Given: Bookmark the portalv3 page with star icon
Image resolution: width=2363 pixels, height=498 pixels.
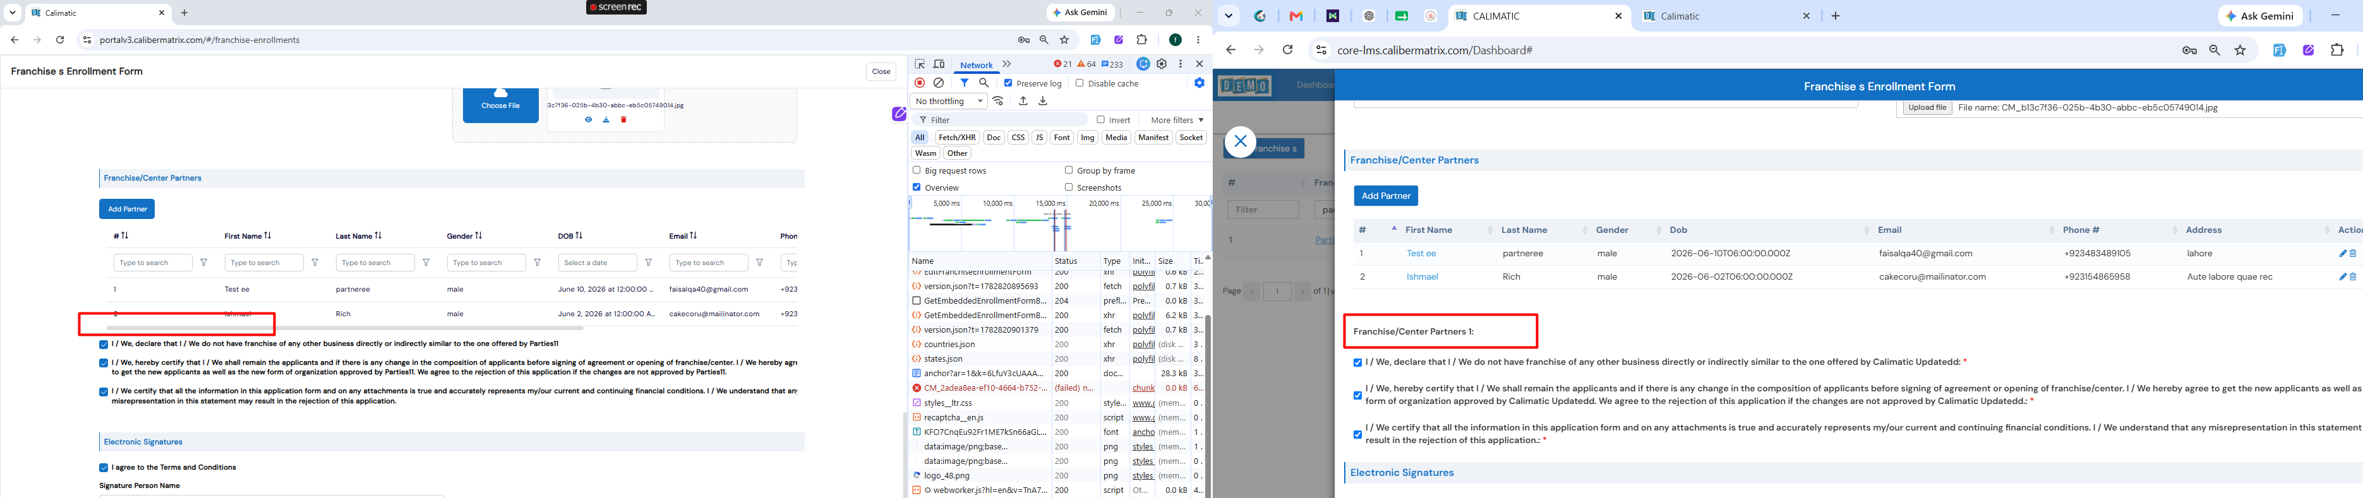Looking at the screenshot, I should pyautogui.click(x=1065, y=39).
